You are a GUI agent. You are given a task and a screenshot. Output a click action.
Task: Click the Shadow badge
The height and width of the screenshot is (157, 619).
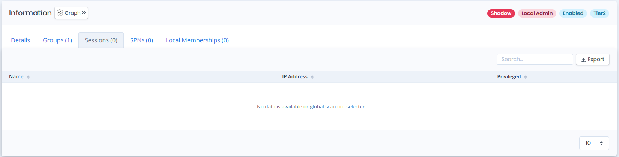pos(501,13)
